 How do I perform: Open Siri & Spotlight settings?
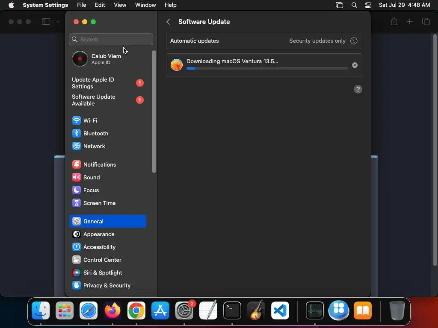(x=107, y=273)
